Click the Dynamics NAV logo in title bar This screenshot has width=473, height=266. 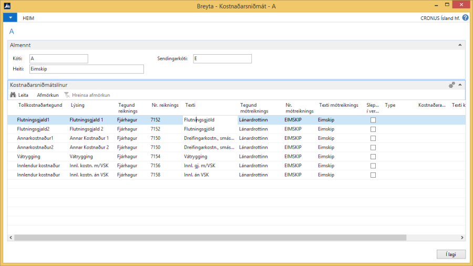click(7, 6)
